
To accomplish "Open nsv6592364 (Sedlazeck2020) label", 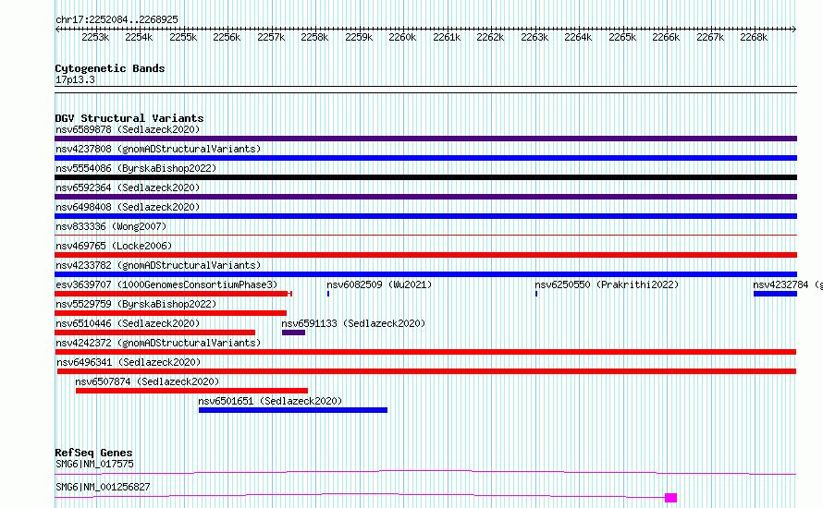I will pyautogui.click(x=128, y=187).
